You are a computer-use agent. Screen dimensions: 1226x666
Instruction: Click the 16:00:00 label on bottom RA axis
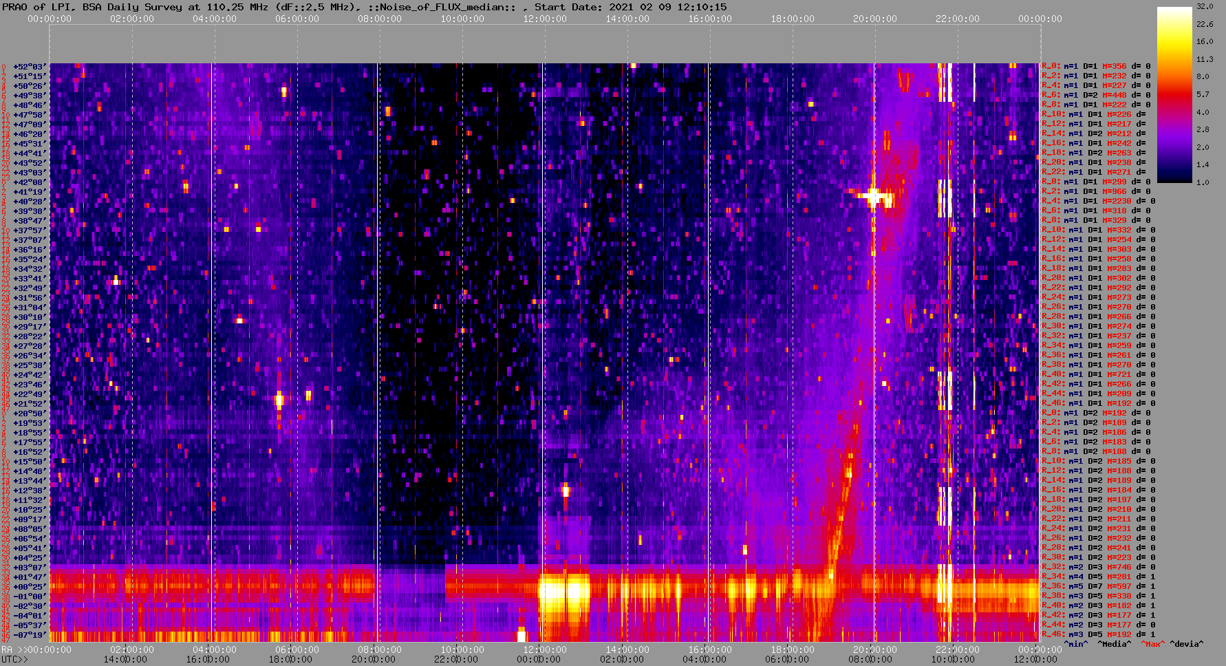[x=710, y=649]
